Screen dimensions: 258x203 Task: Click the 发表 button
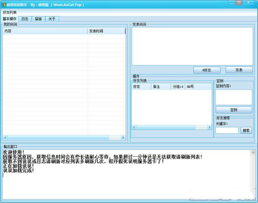click(x=239, y=70)
